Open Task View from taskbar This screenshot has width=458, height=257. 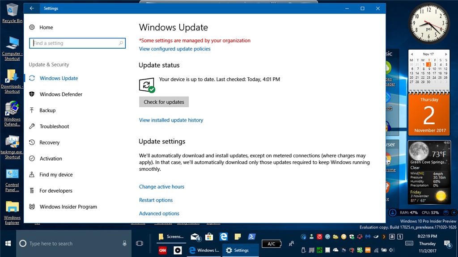[140, 244]
